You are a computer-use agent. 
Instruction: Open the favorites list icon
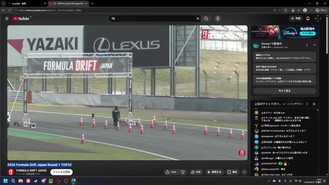coord(299,10)
